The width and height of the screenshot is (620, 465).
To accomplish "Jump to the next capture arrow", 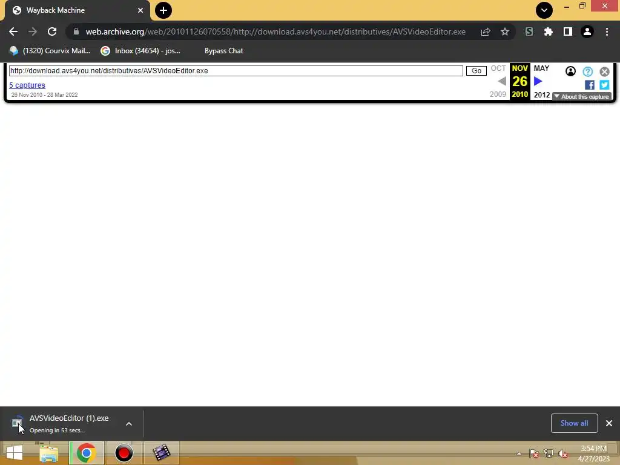I will pyautogui.click(x=538, y=82).
